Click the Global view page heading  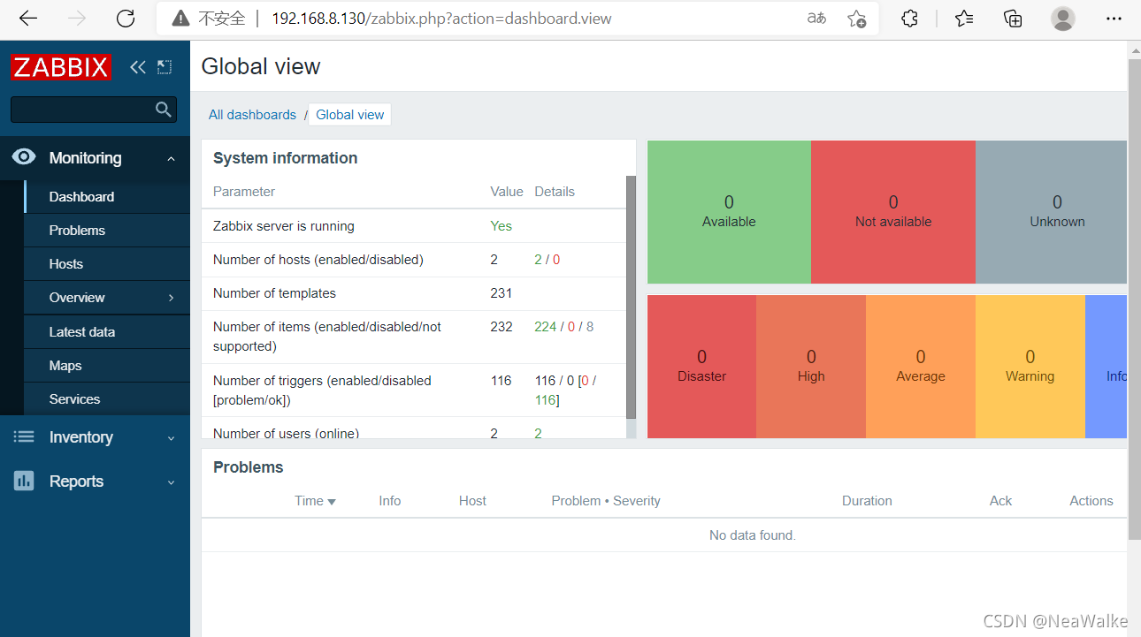(261, 66)
